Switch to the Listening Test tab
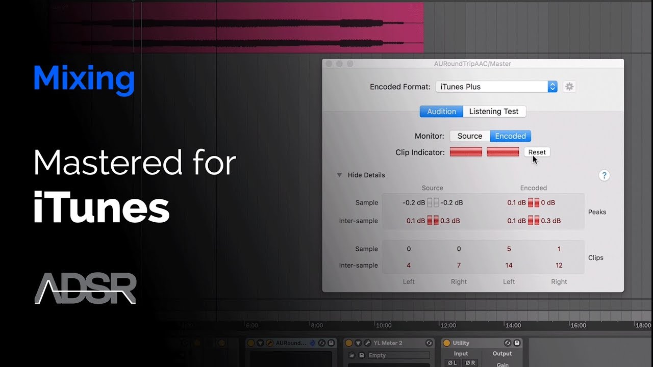This screenshot has height=367, width=653. point(494,111)
